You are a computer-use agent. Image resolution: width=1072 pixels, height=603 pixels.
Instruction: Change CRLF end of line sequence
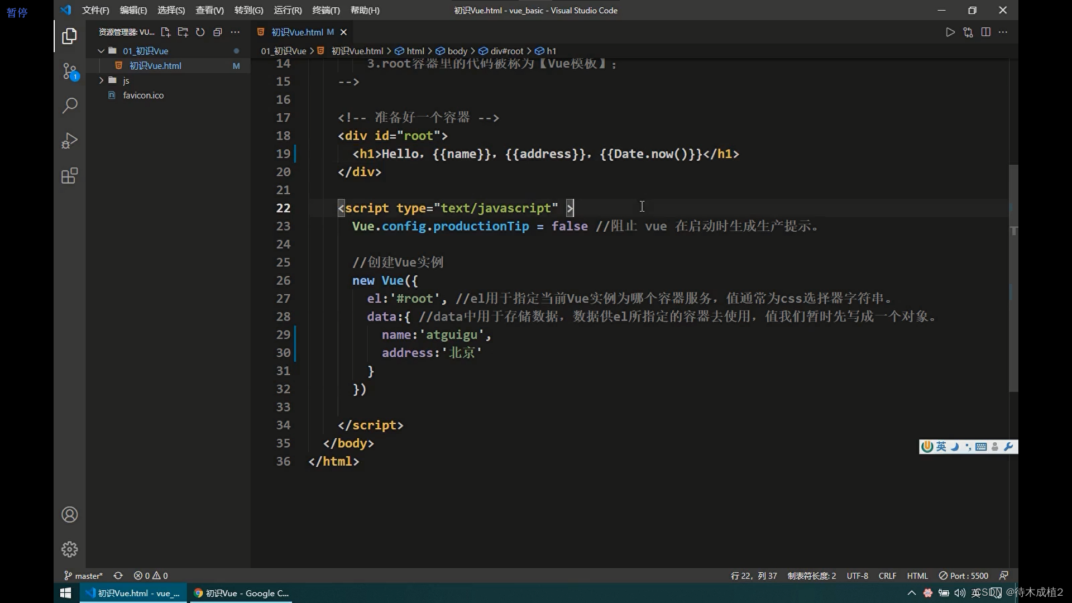(x=887, y=576)
